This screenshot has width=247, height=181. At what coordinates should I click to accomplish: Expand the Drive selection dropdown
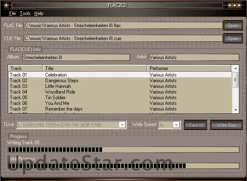click(x=122, y=125)
